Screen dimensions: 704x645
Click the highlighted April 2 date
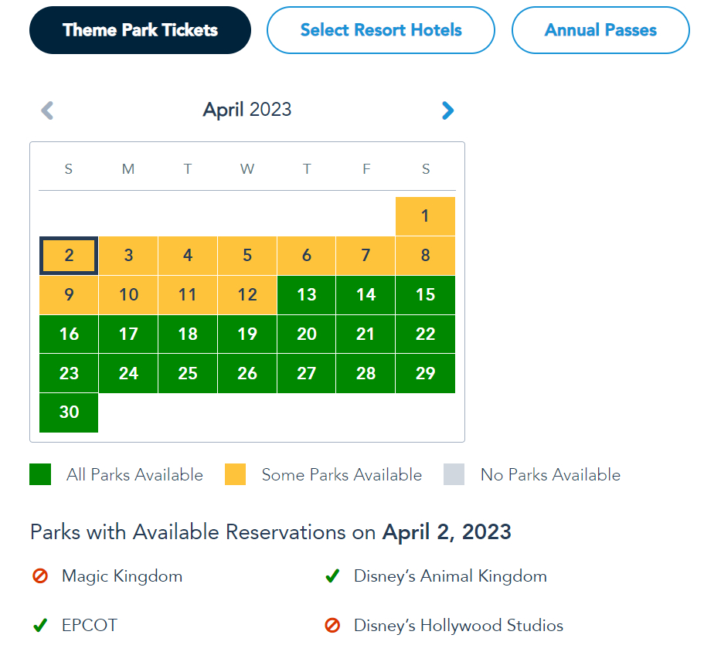[69, 256]
